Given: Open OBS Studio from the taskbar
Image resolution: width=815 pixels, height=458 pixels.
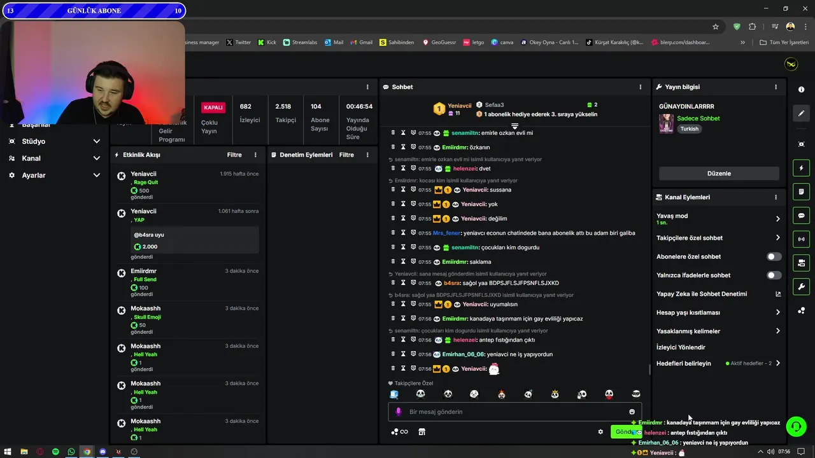Looking at the screenshot, I should [x=134, y=452].
